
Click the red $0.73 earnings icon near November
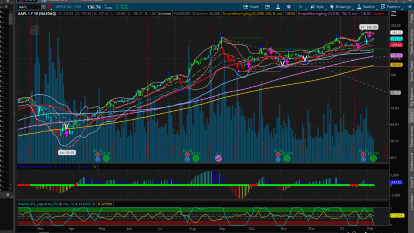pos(278,155)
